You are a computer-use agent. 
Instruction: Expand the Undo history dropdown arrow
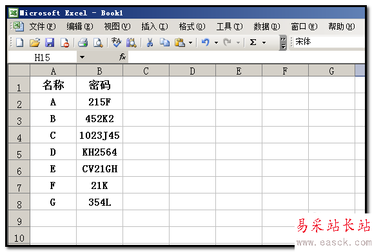(216, 43)
